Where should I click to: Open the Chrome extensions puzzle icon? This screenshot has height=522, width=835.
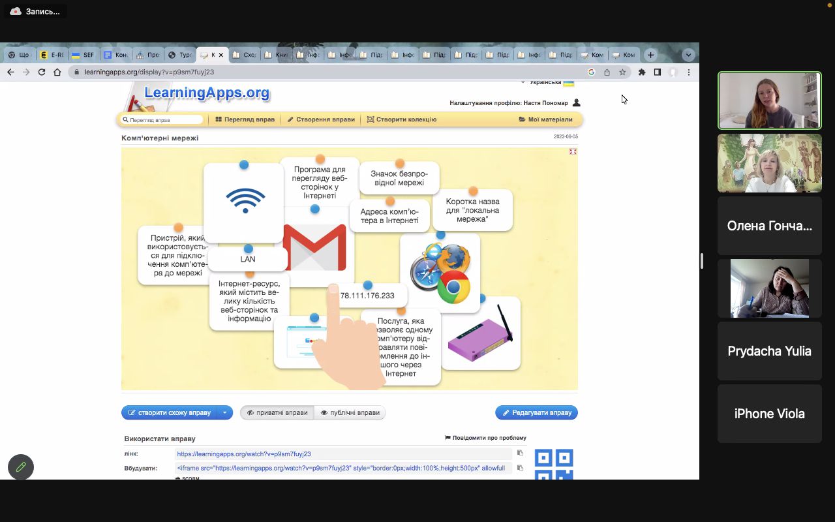(642, 72)
